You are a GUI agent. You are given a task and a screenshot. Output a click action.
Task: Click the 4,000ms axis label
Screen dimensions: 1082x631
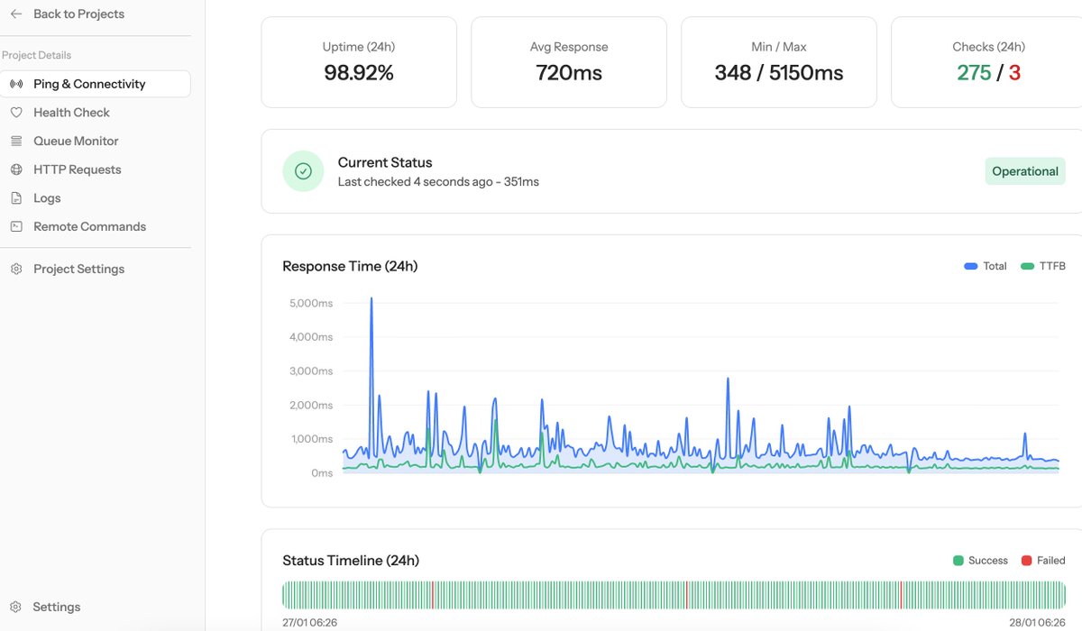(x=311, y=337)
